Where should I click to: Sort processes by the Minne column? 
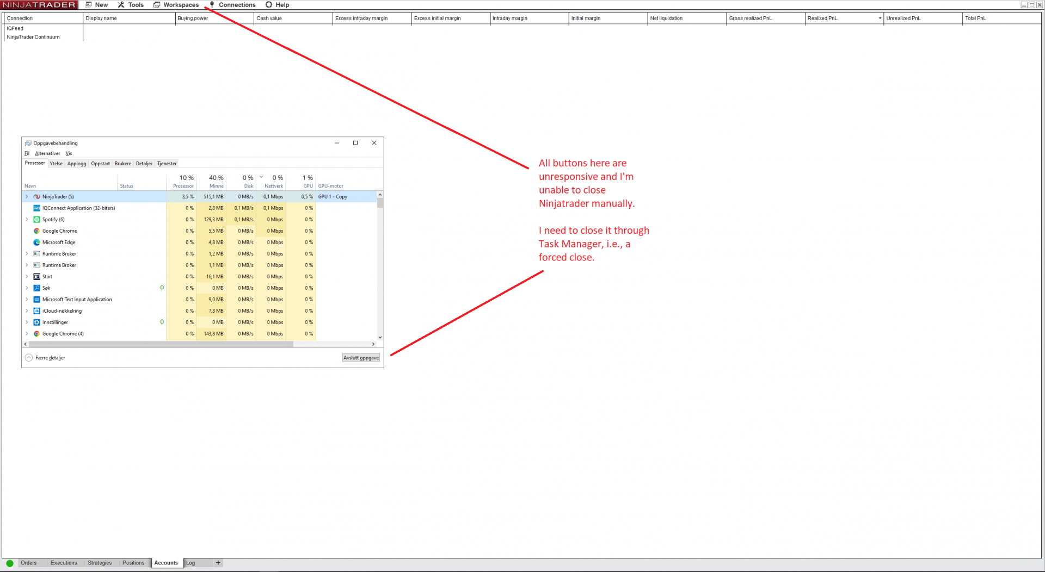212,182
